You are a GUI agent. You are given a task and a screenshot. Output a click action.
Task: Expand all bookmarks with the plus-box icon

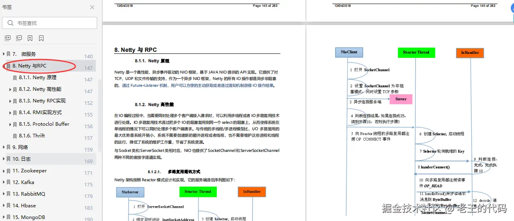pos(8,38)
